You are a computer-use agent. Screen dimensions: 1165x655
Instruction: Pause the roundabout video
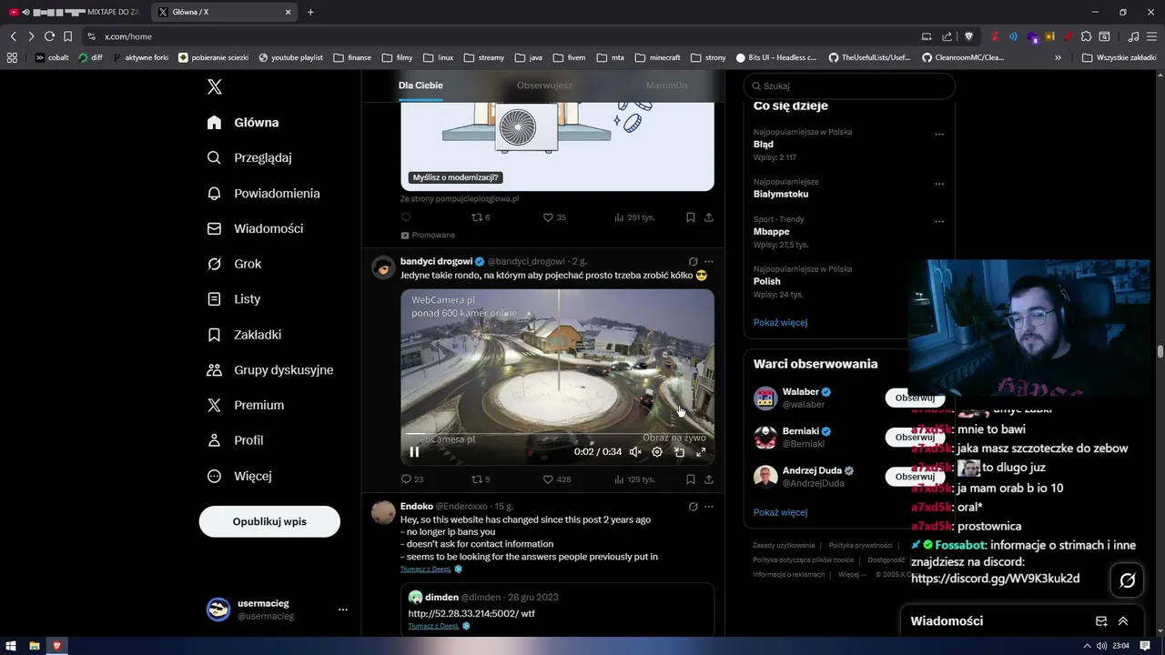[x=414, y=451]
